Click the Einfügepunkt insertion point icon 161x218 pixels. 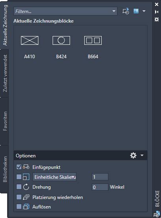26,167
